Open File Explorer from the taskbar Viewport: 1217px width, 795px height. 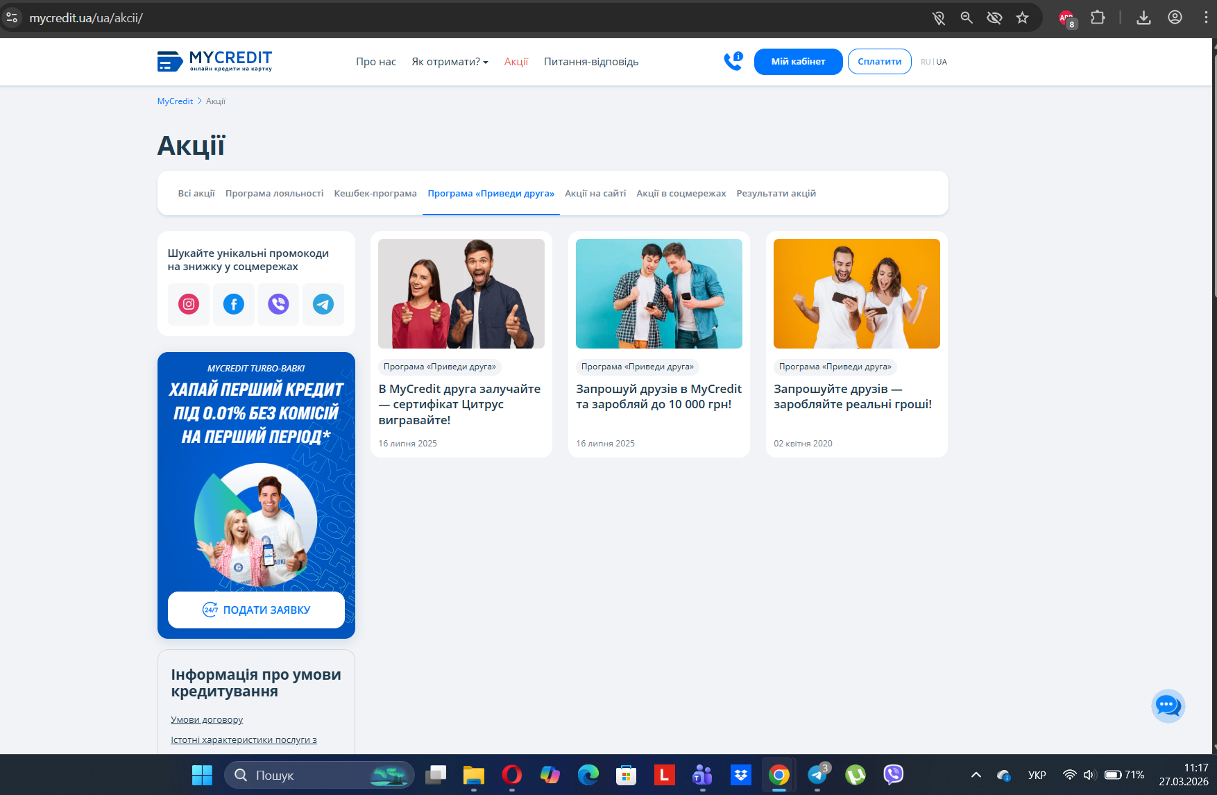coord(474,775)
